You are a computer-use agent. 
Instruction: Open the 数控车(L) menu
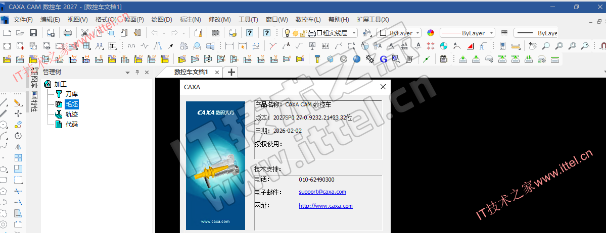308,20
